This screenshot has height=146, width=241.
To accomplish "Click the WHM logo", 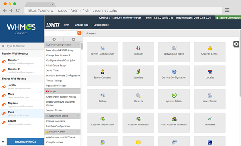I will (x=53, y=25).
